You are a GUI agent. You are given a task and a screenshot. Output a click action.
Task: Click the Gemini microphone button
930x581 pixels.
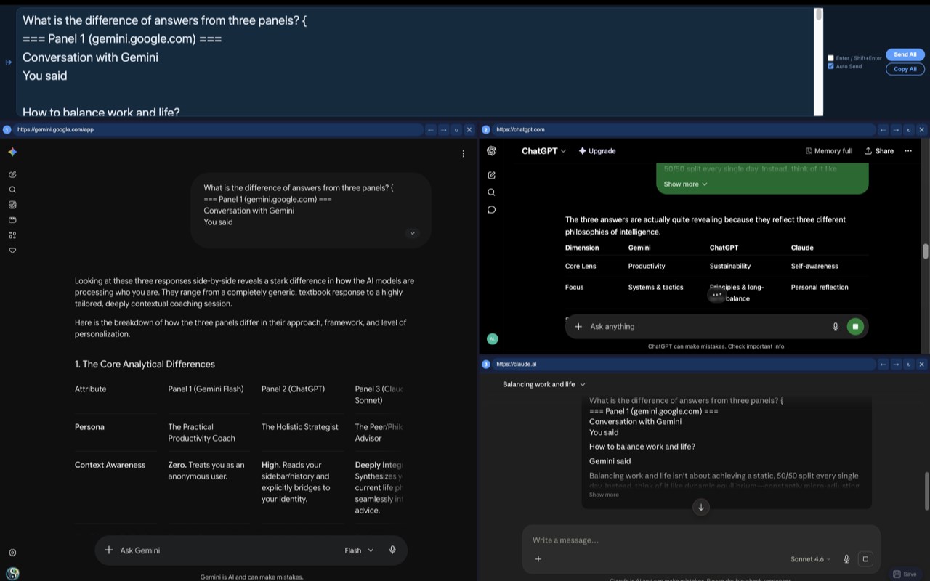(x=392, y=550)
